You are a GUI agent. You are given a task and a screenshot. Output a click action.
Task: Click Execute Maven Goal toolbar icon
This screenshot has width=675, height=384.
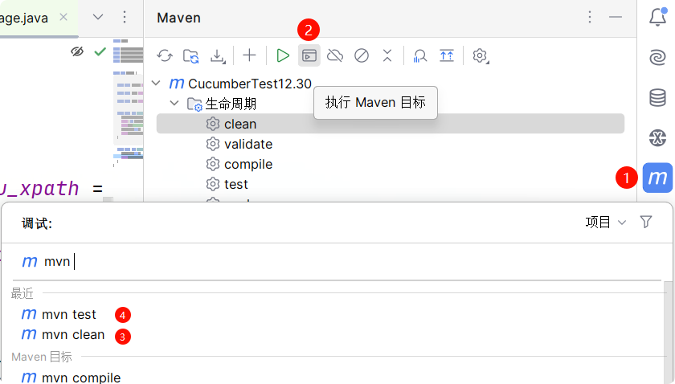tap(309, 55)
